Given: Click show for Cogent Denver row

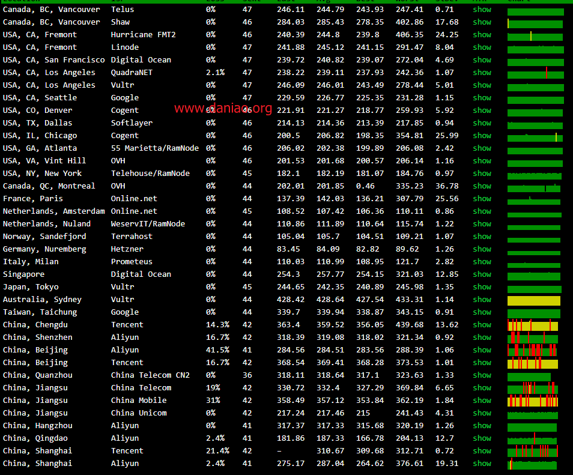Looking at the screenshot, I should coord(482,110).
